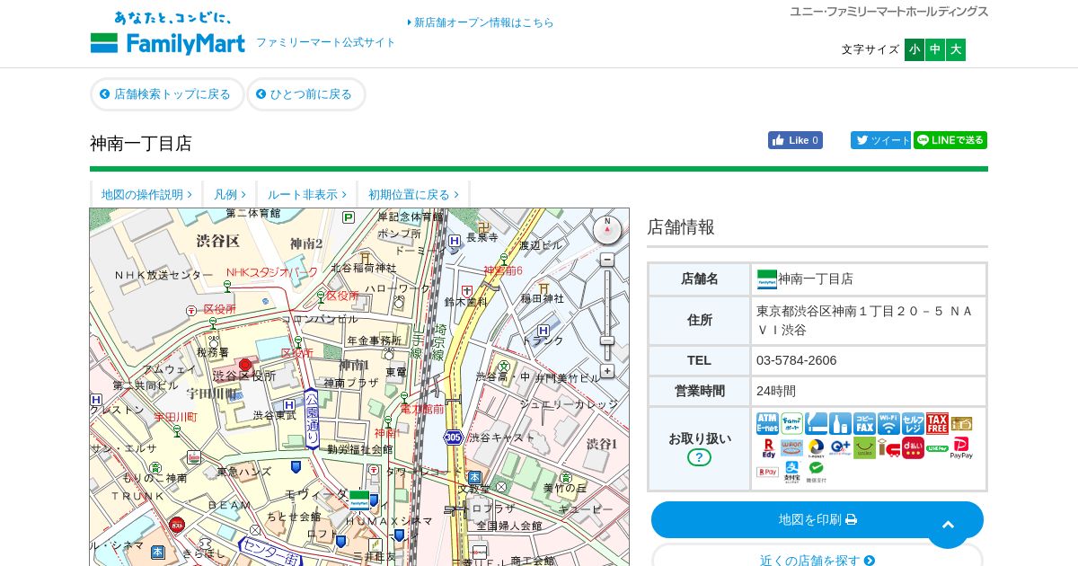Click the d払い payment icon
1078x566 pixels.
coord(913,448)
